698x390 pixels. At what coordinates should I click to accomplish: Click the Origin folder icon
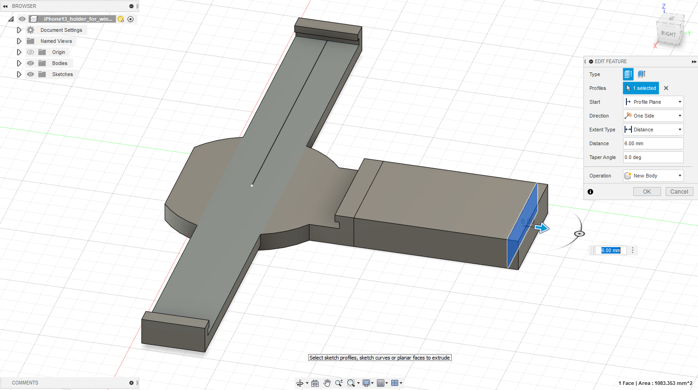tap(42, 52)
